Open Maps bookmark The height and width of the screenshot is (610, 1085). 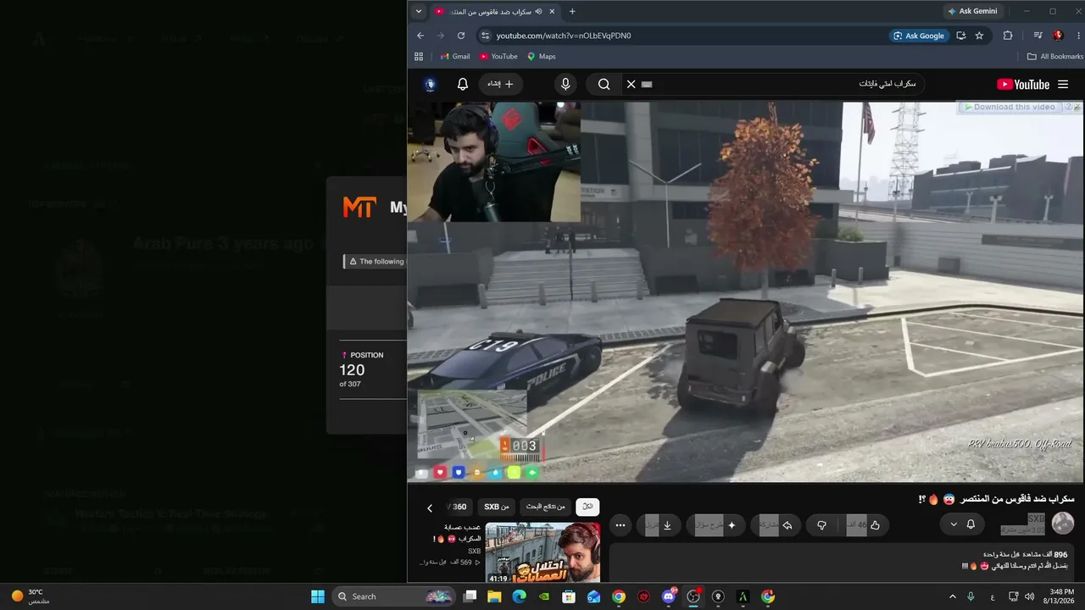click(x=542, y=57)
